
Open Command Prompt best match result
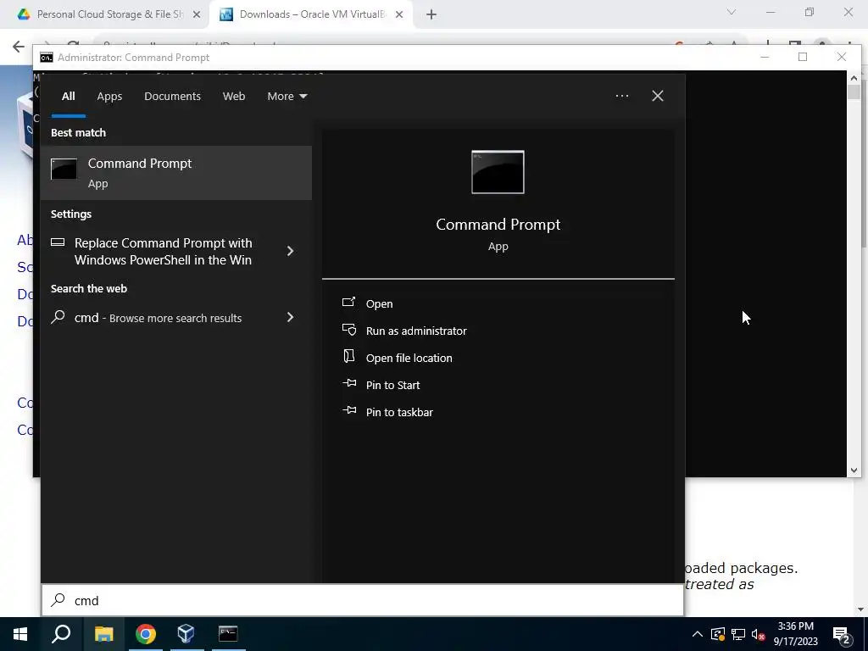coord(176,173)
